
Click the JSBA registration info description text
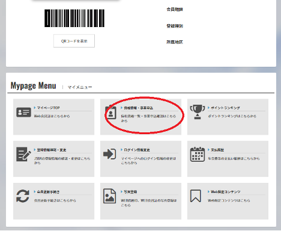tap(62, 161)
